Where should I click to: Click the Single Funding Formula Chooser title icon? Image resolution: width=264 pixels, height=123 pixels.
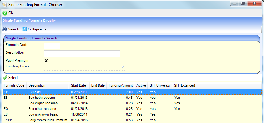click(x=4, y=4)
